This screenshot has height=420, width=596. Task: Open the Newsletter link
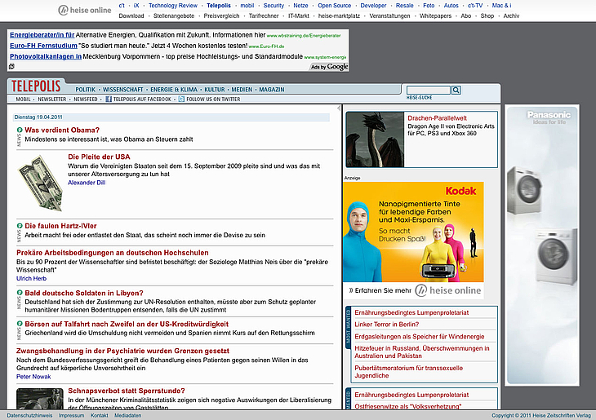pyautogui.click(x=52, y=99)
